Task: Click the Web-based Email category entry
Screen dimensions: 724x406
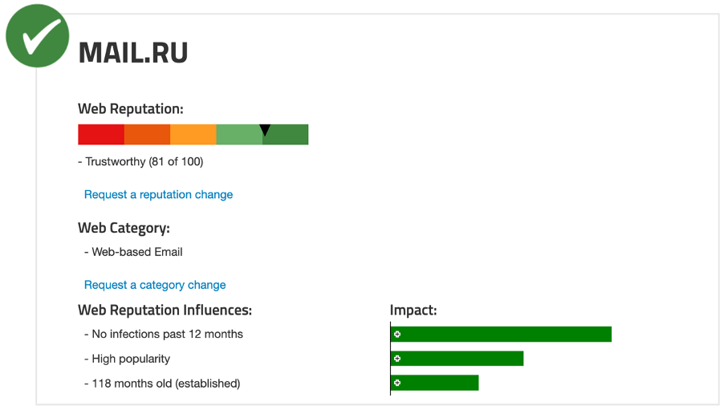Action: [136, 251]
